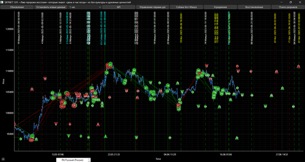The height and width of the screenshot is (162, 305).
Task: Toggle the Усреднение mode button
Action: coord(220,7)
